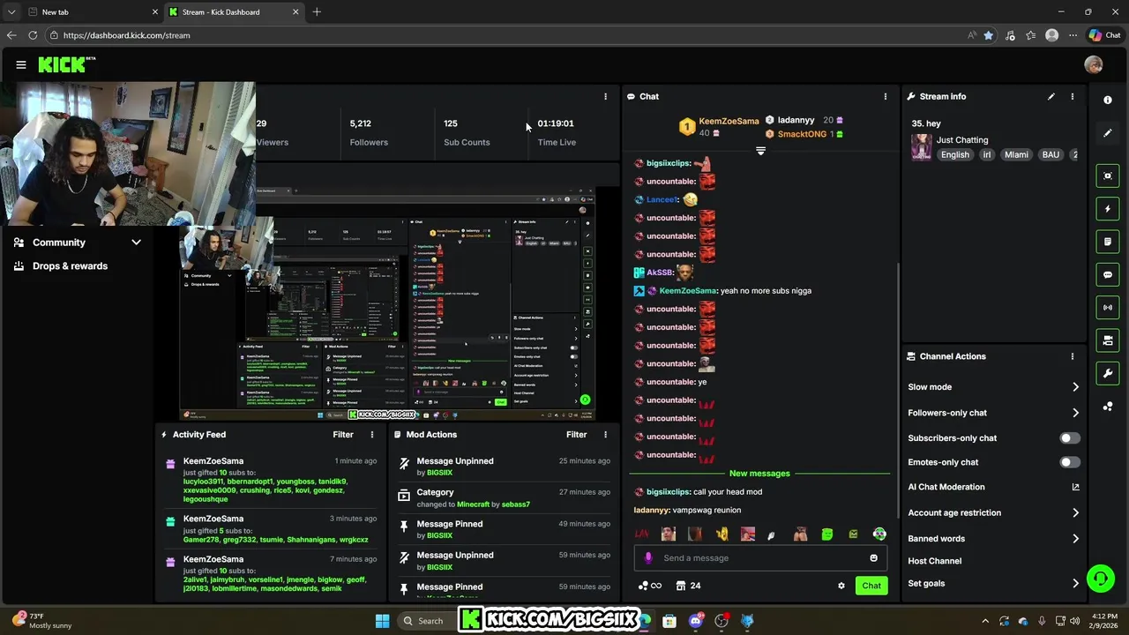Viewport: 1129px width, 635px height.
Task: Open the Kick hamburger menu
Action: 21,64
